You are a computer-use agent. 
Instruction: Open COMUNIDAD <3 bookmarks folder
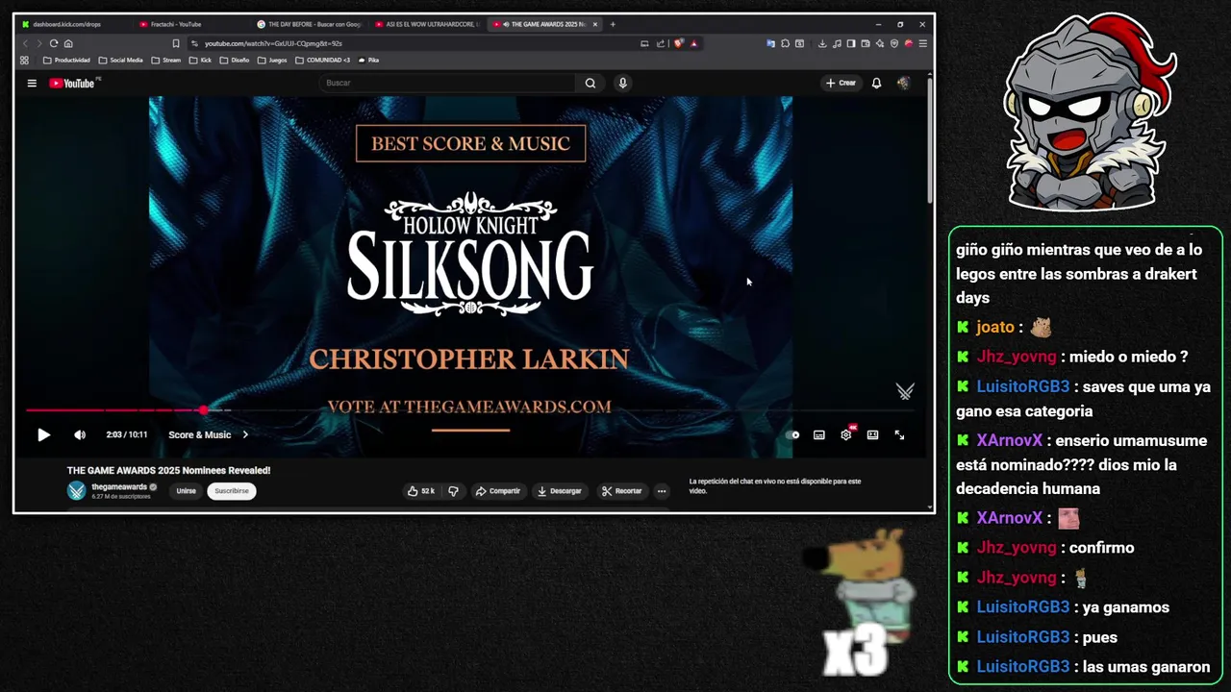click(323, 60)
